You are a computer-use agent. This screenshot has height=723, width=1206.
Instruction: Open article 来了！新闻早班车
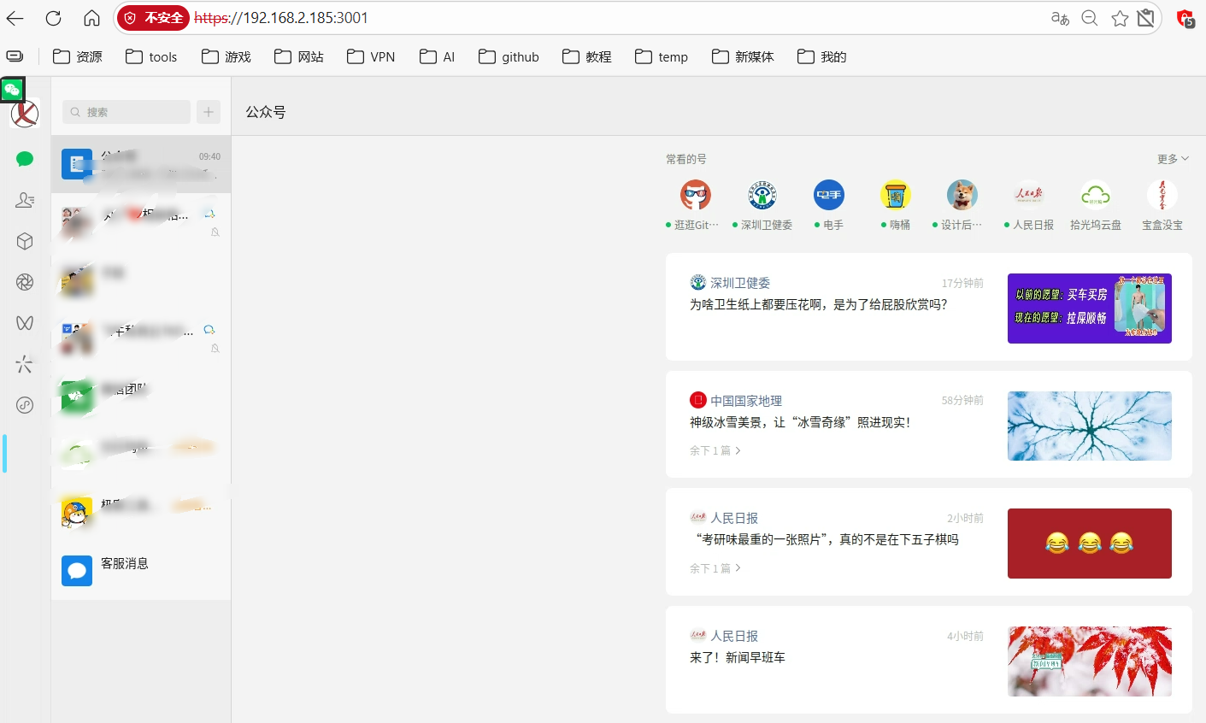click(x=738, y=657)
